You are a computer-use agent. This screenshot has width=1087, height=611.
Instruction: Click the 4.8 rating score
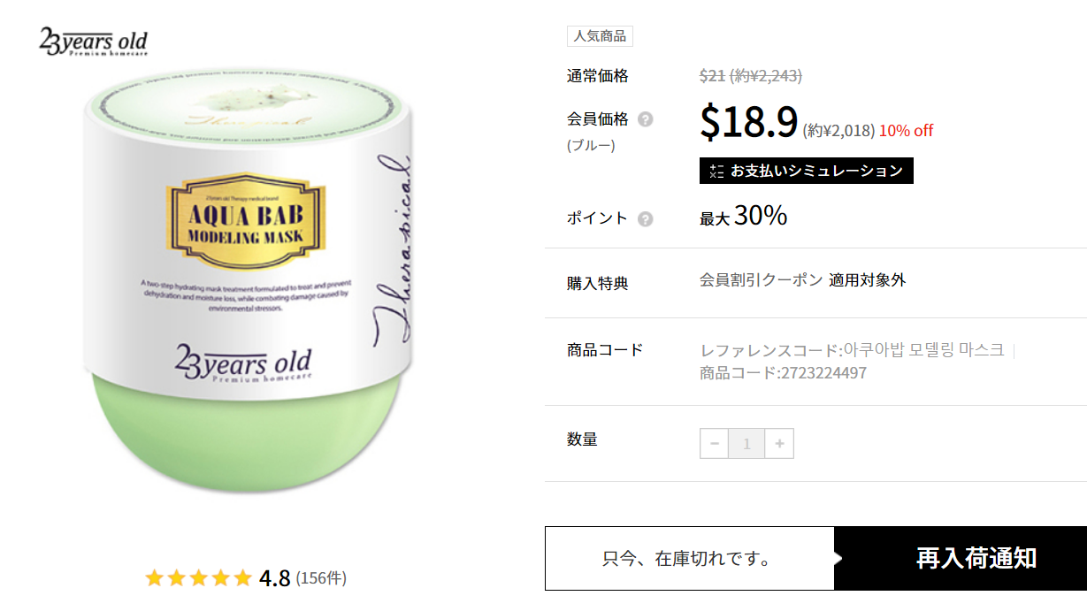[x=275, y=578]
